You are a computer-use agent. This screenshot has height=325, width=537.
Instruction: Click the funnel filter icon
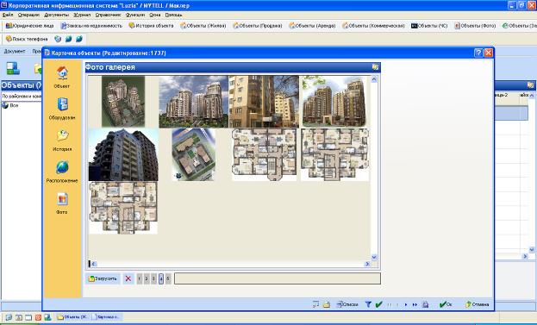coord(368,304)
